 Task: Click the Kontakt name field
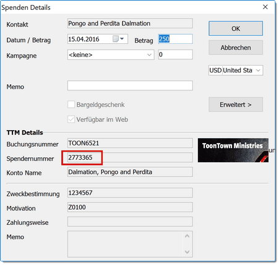tap(130, 24)
